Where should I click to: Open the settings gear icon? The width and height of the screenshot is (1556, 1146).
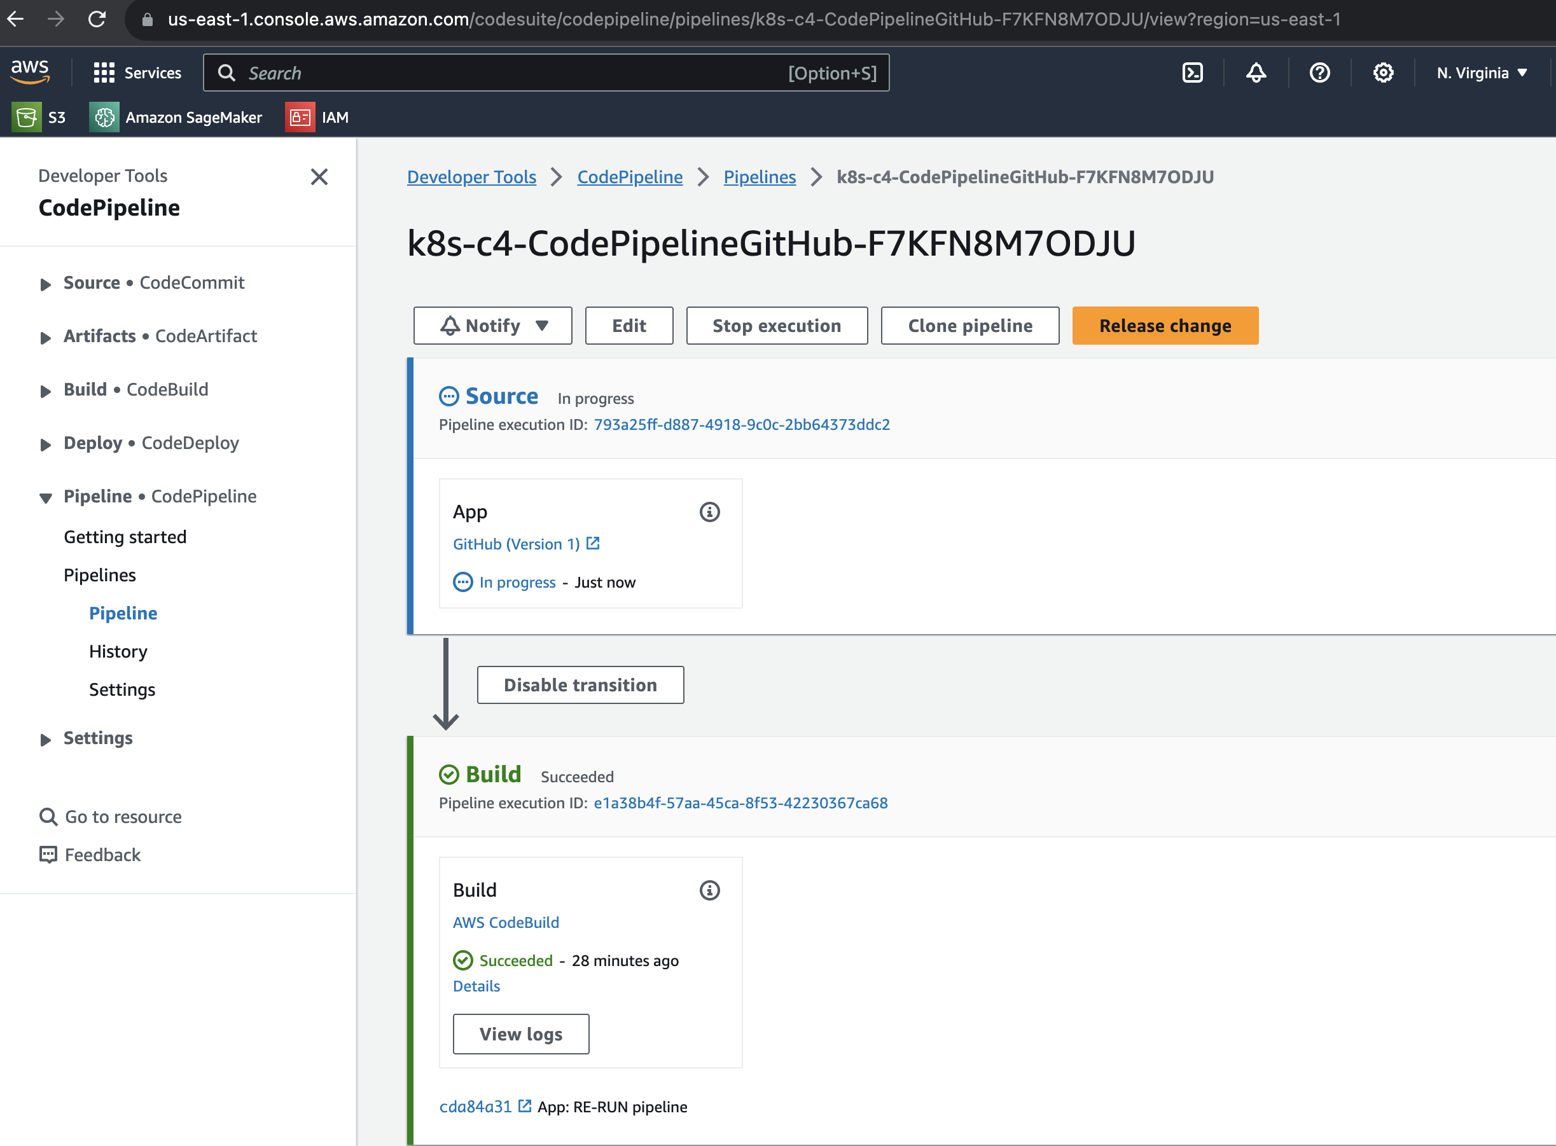pos(1383,73)
